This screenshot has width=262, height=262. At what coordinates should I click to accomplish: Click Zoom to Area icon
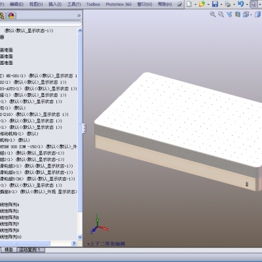pyautogui.click(x=221, y=14)
